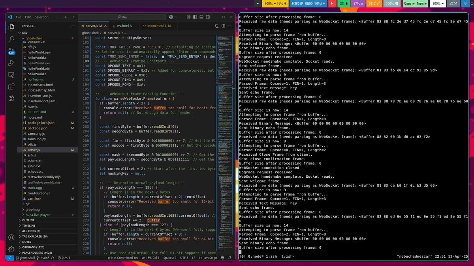
Task: Open changes compare icon in editor toolbar
Action: [x=216, y=26]
